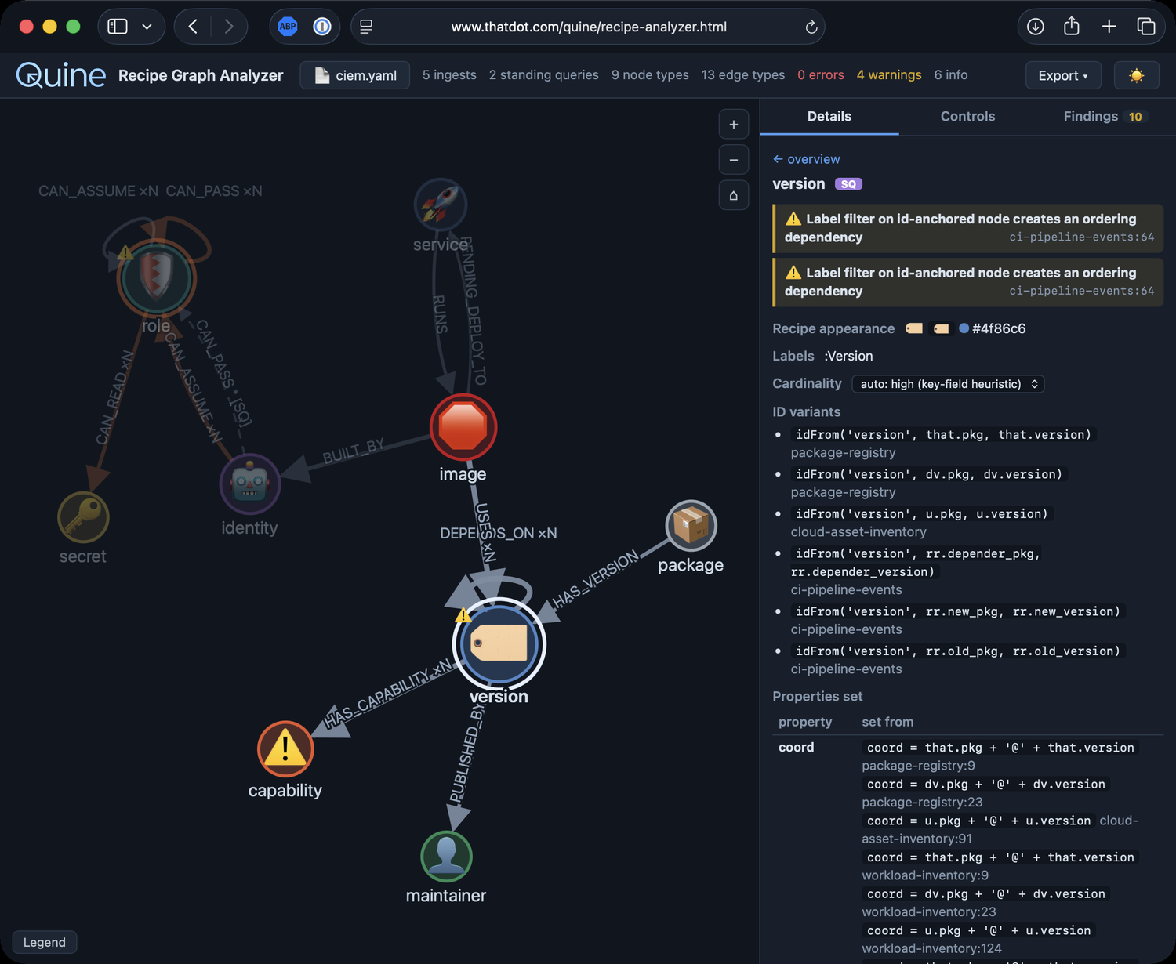Open the Legend button
The image size is (1176, 964).
(x=45, y=942)
